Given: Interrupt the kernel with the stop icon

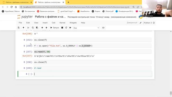Looking at the screenshot, I should tap(62, 28).
